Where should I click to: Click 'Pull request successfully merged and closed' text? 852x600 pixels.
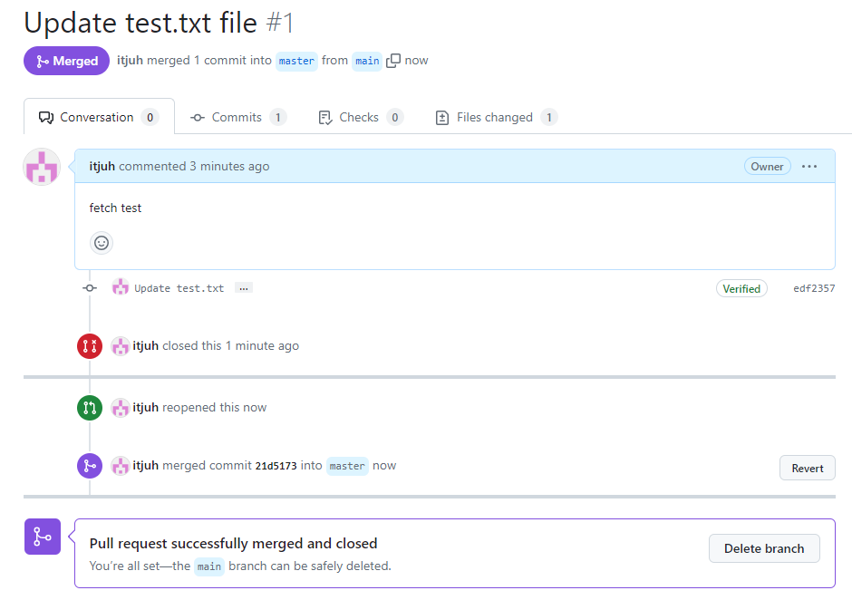pyautogui.click(x=233, y=544)
